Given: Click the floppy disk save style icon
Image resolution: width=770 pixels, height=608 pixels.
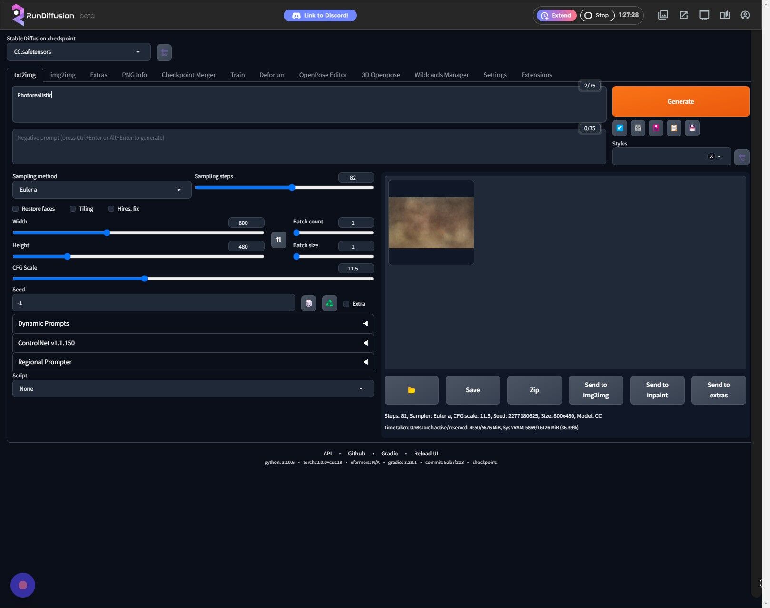Looking at the screenshot, I should (x=692, y=128).
